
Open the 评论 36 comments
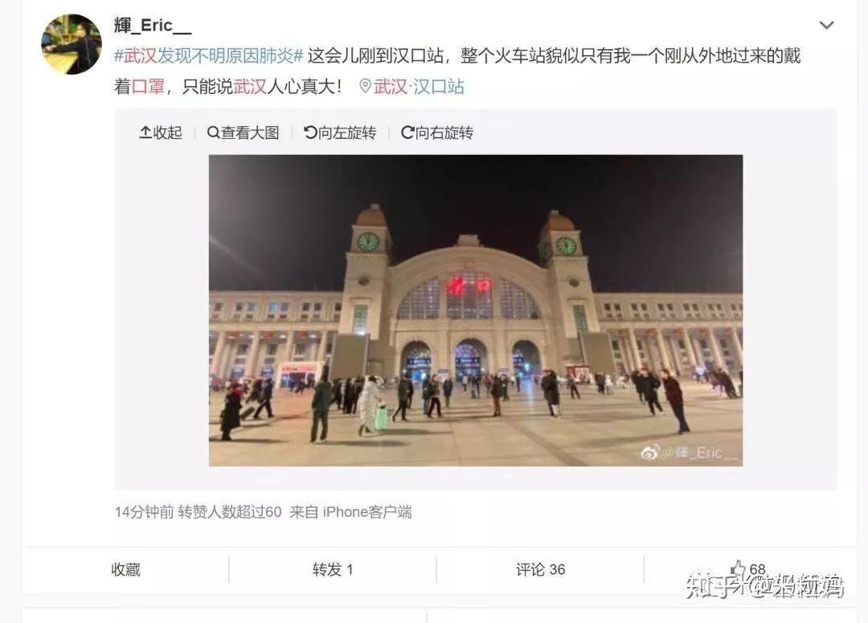click(540, 569)
